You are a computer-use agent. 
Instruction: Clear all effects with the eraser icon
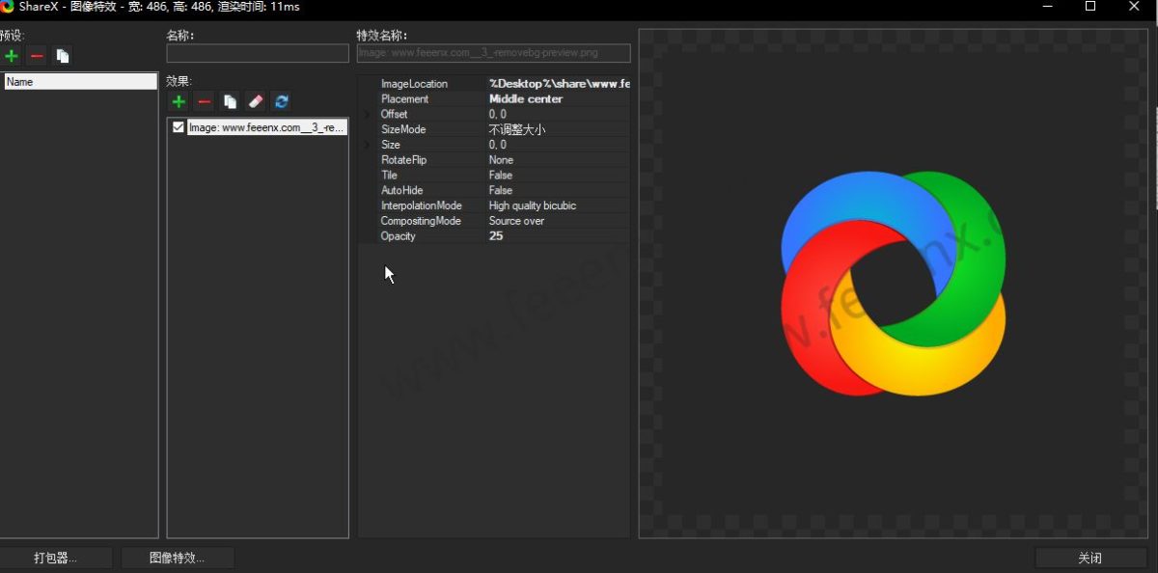pyautogui.click(x=256, y=101)
